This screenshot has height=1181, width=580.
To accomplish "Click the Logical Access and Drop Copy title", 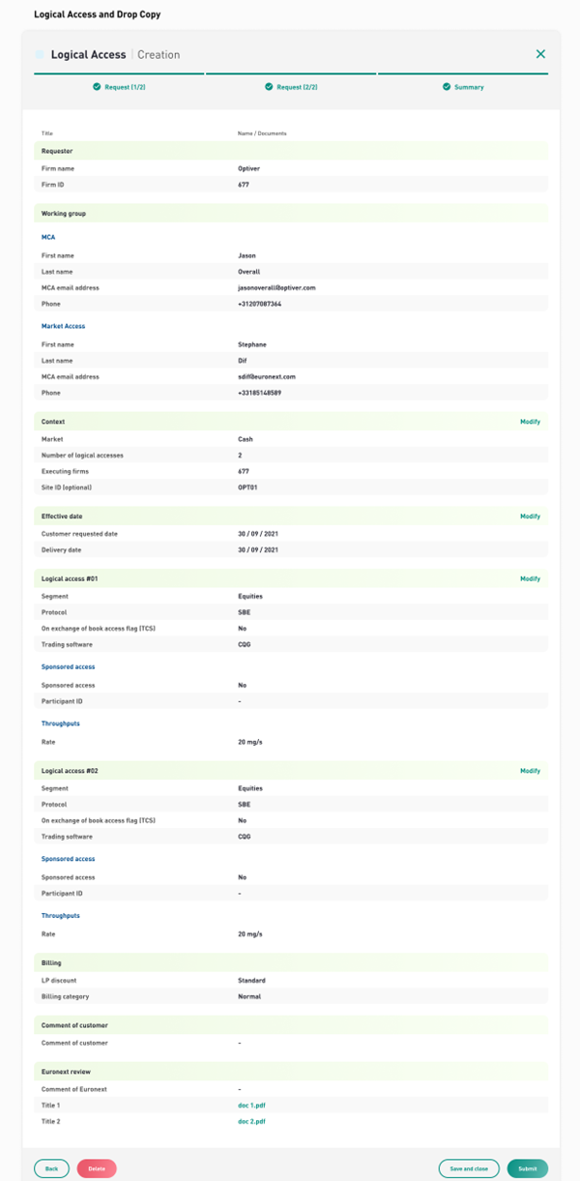I will coord(98,15).
